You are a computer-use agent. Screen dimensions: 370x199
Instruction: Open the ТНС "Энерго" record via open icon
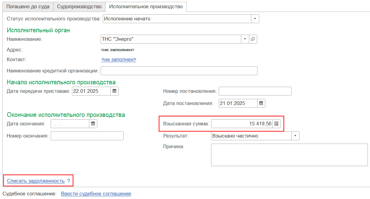(x=253, y=39)
